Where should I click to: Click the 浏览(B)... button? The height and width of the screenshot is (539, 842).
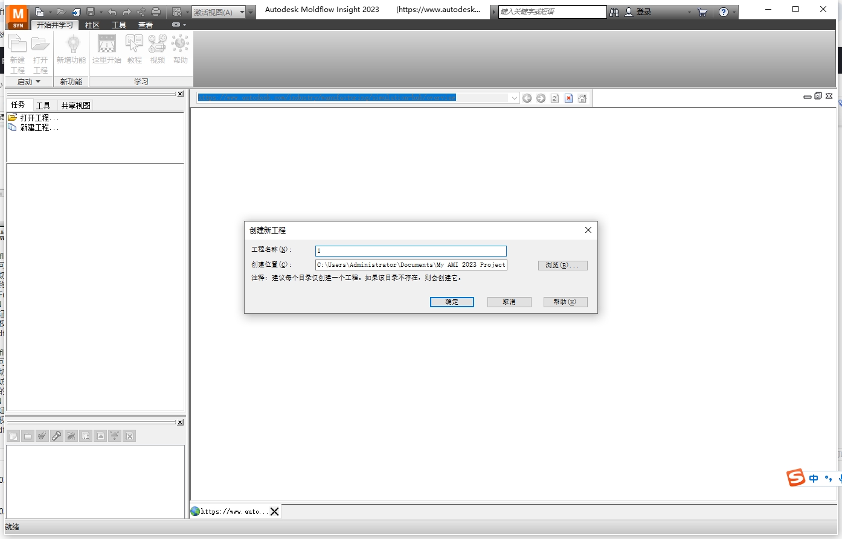tap(563, 265)
